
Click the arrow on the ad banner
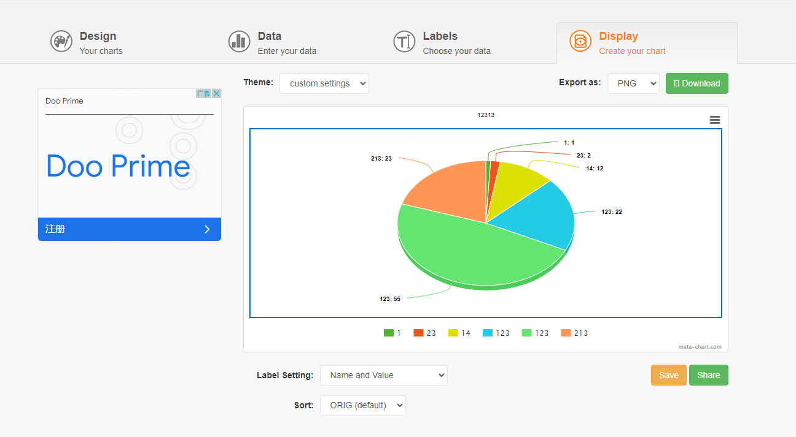tap(207, 229)
